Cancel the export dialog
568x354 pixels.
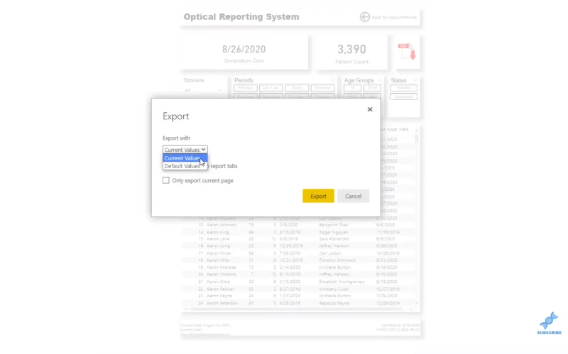click(353, 196)
